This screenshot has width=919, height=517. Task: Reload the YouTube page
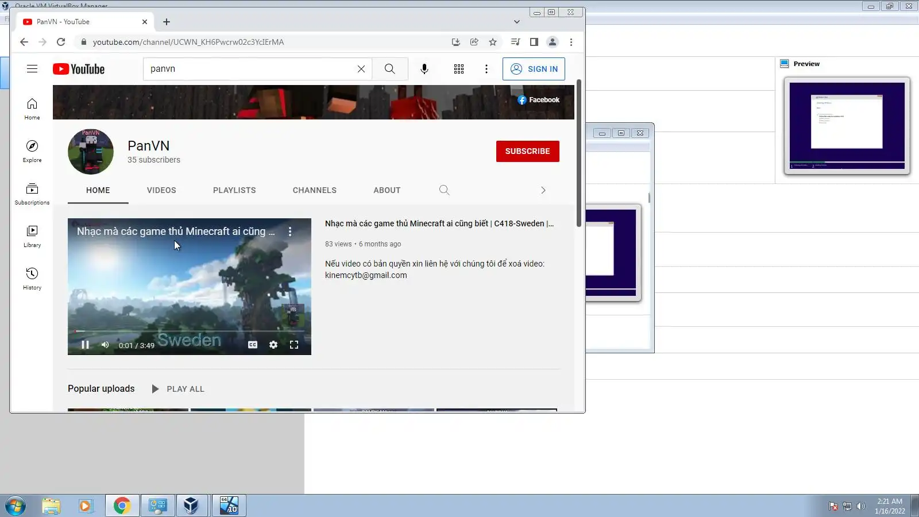[x=61, y=42]
